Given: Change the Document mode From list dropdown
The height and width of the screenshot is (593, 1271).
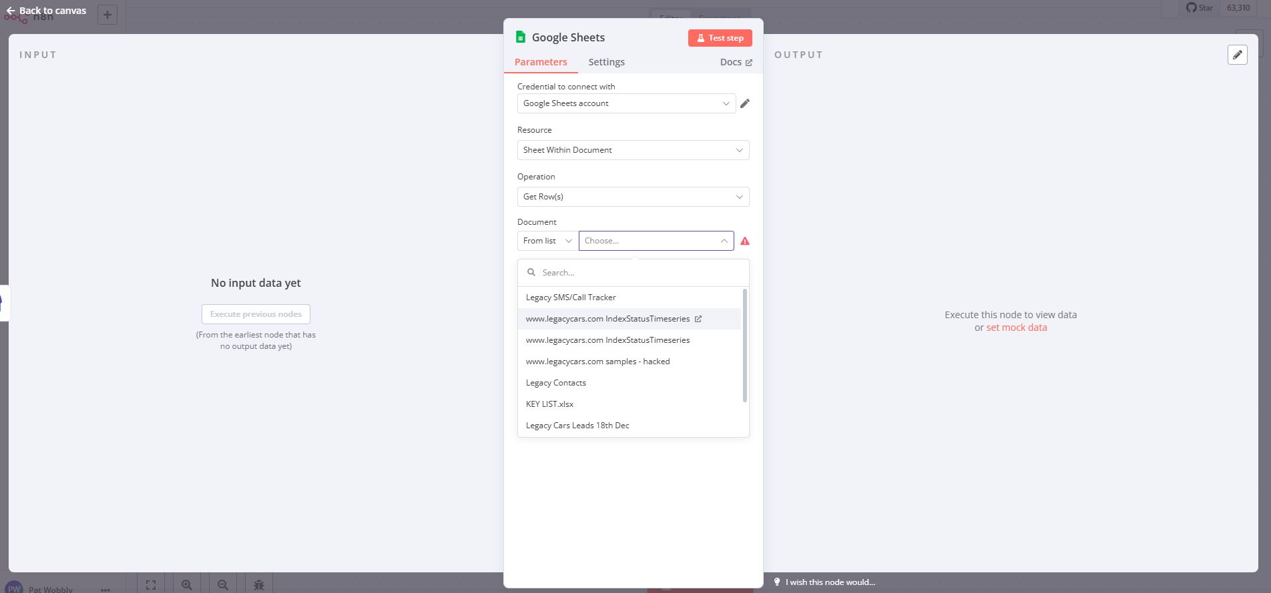Looking at the screenshot, I should coord(547,241).
